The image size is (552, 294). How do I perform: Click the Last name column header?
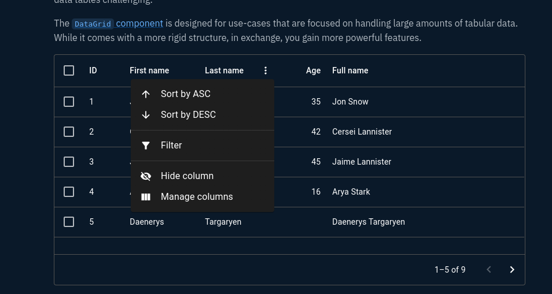click(x=225, y=70)
